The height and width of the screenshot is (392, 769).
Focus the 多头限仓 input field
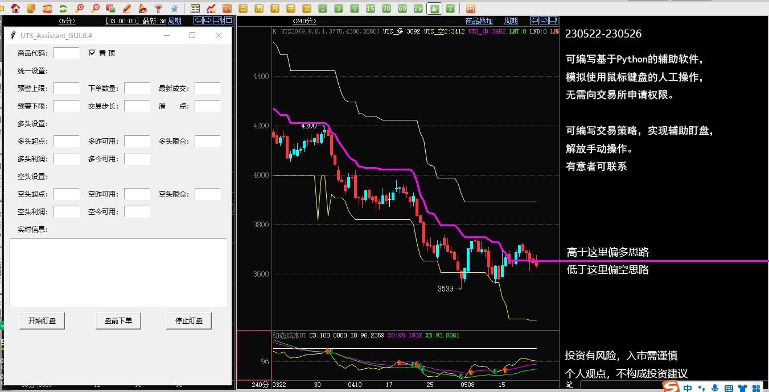208,141
